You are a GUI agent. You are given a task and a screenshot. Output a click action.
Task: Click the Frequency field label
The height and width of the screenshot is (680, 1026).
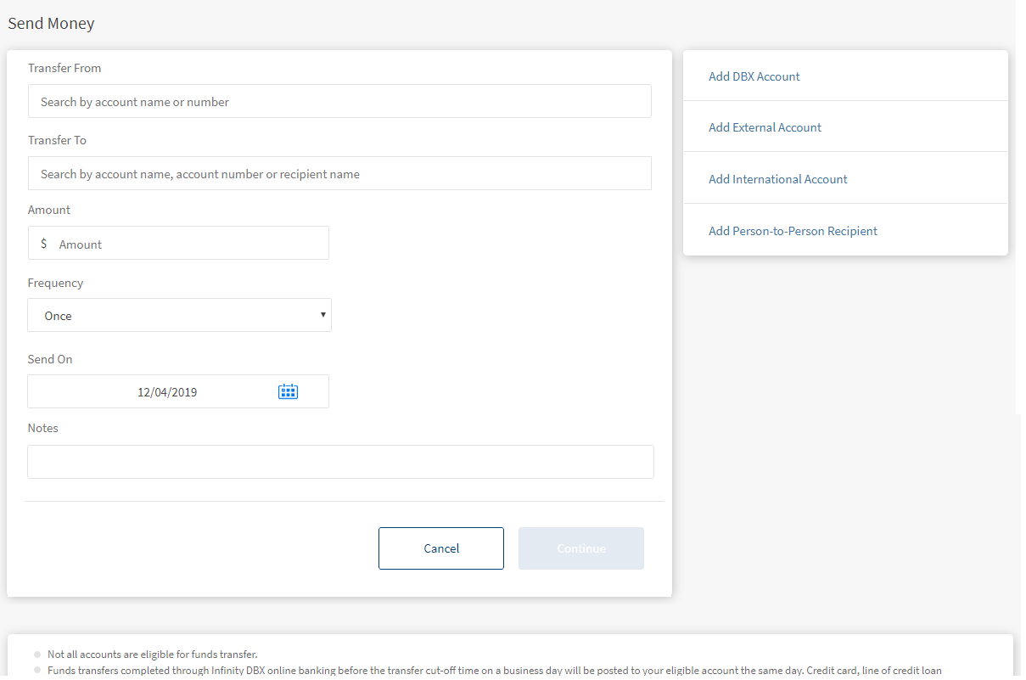pos(55,283)
